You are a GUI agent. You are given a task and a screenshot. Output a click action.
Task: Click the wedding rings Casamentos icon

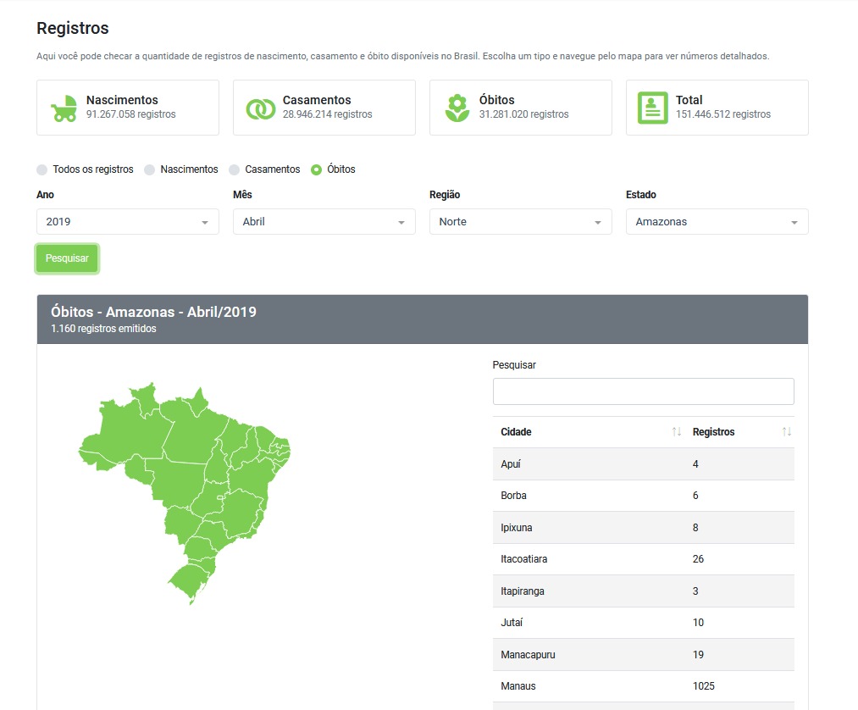(261, 109)
